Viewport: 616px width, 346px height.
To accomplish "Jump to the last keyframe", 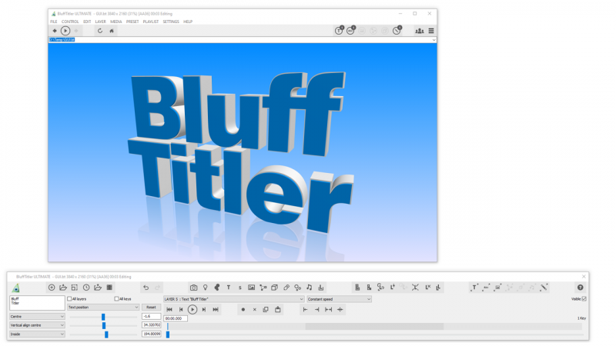I will [216, 310].
